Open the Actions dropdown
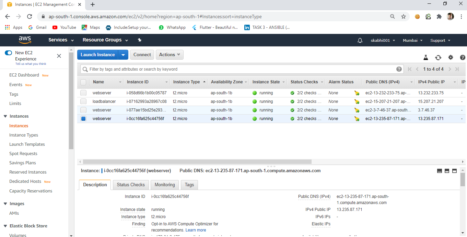This screenshot has height=237, width=467. (x=169, y=55)
